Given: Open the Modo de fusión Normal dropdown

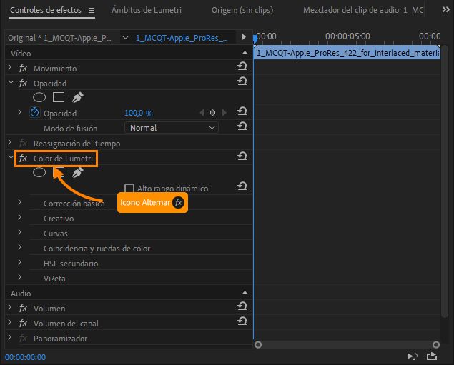Looking at the screenshot, I should tap(172, 128).
